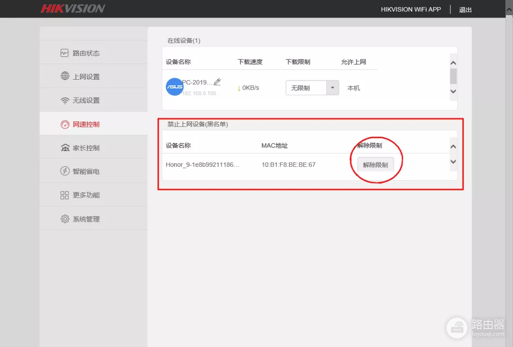Screen dimensions: 513x347
Task: Click the ASUS device avatar icon
Action: pyautogui.click(x=174, y=87)
